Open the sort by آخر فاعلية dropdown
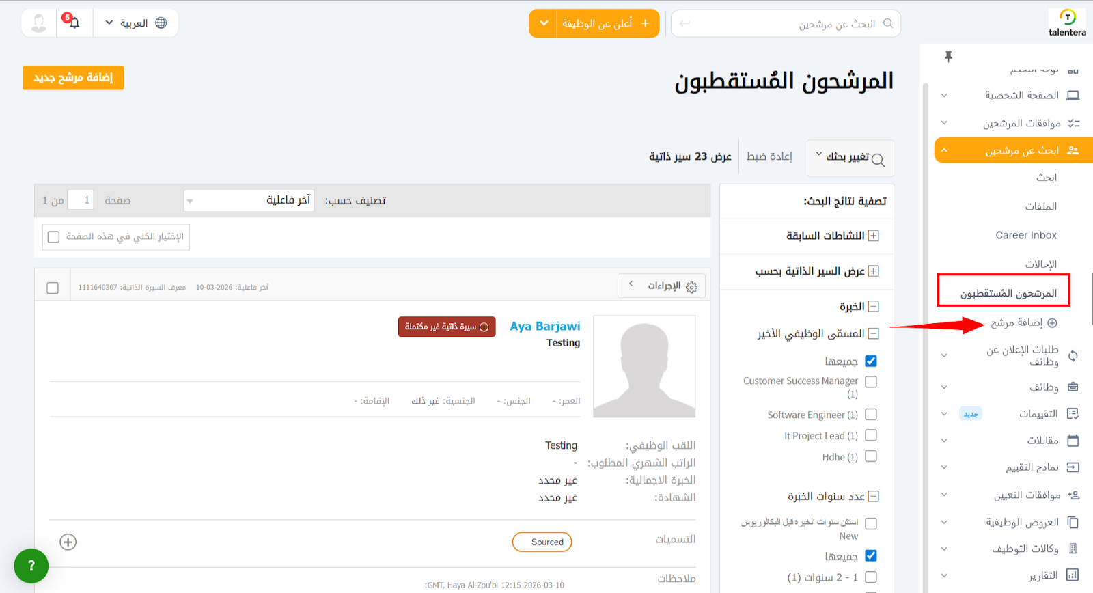Screen dimensions: 1093x593 point(249,200)
